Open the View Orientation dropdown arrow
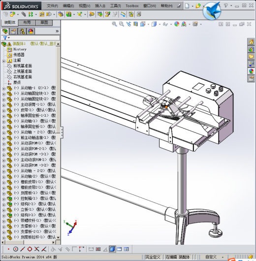Image resolution: width=256 pixels, height=261 pixels. [148, 25]
